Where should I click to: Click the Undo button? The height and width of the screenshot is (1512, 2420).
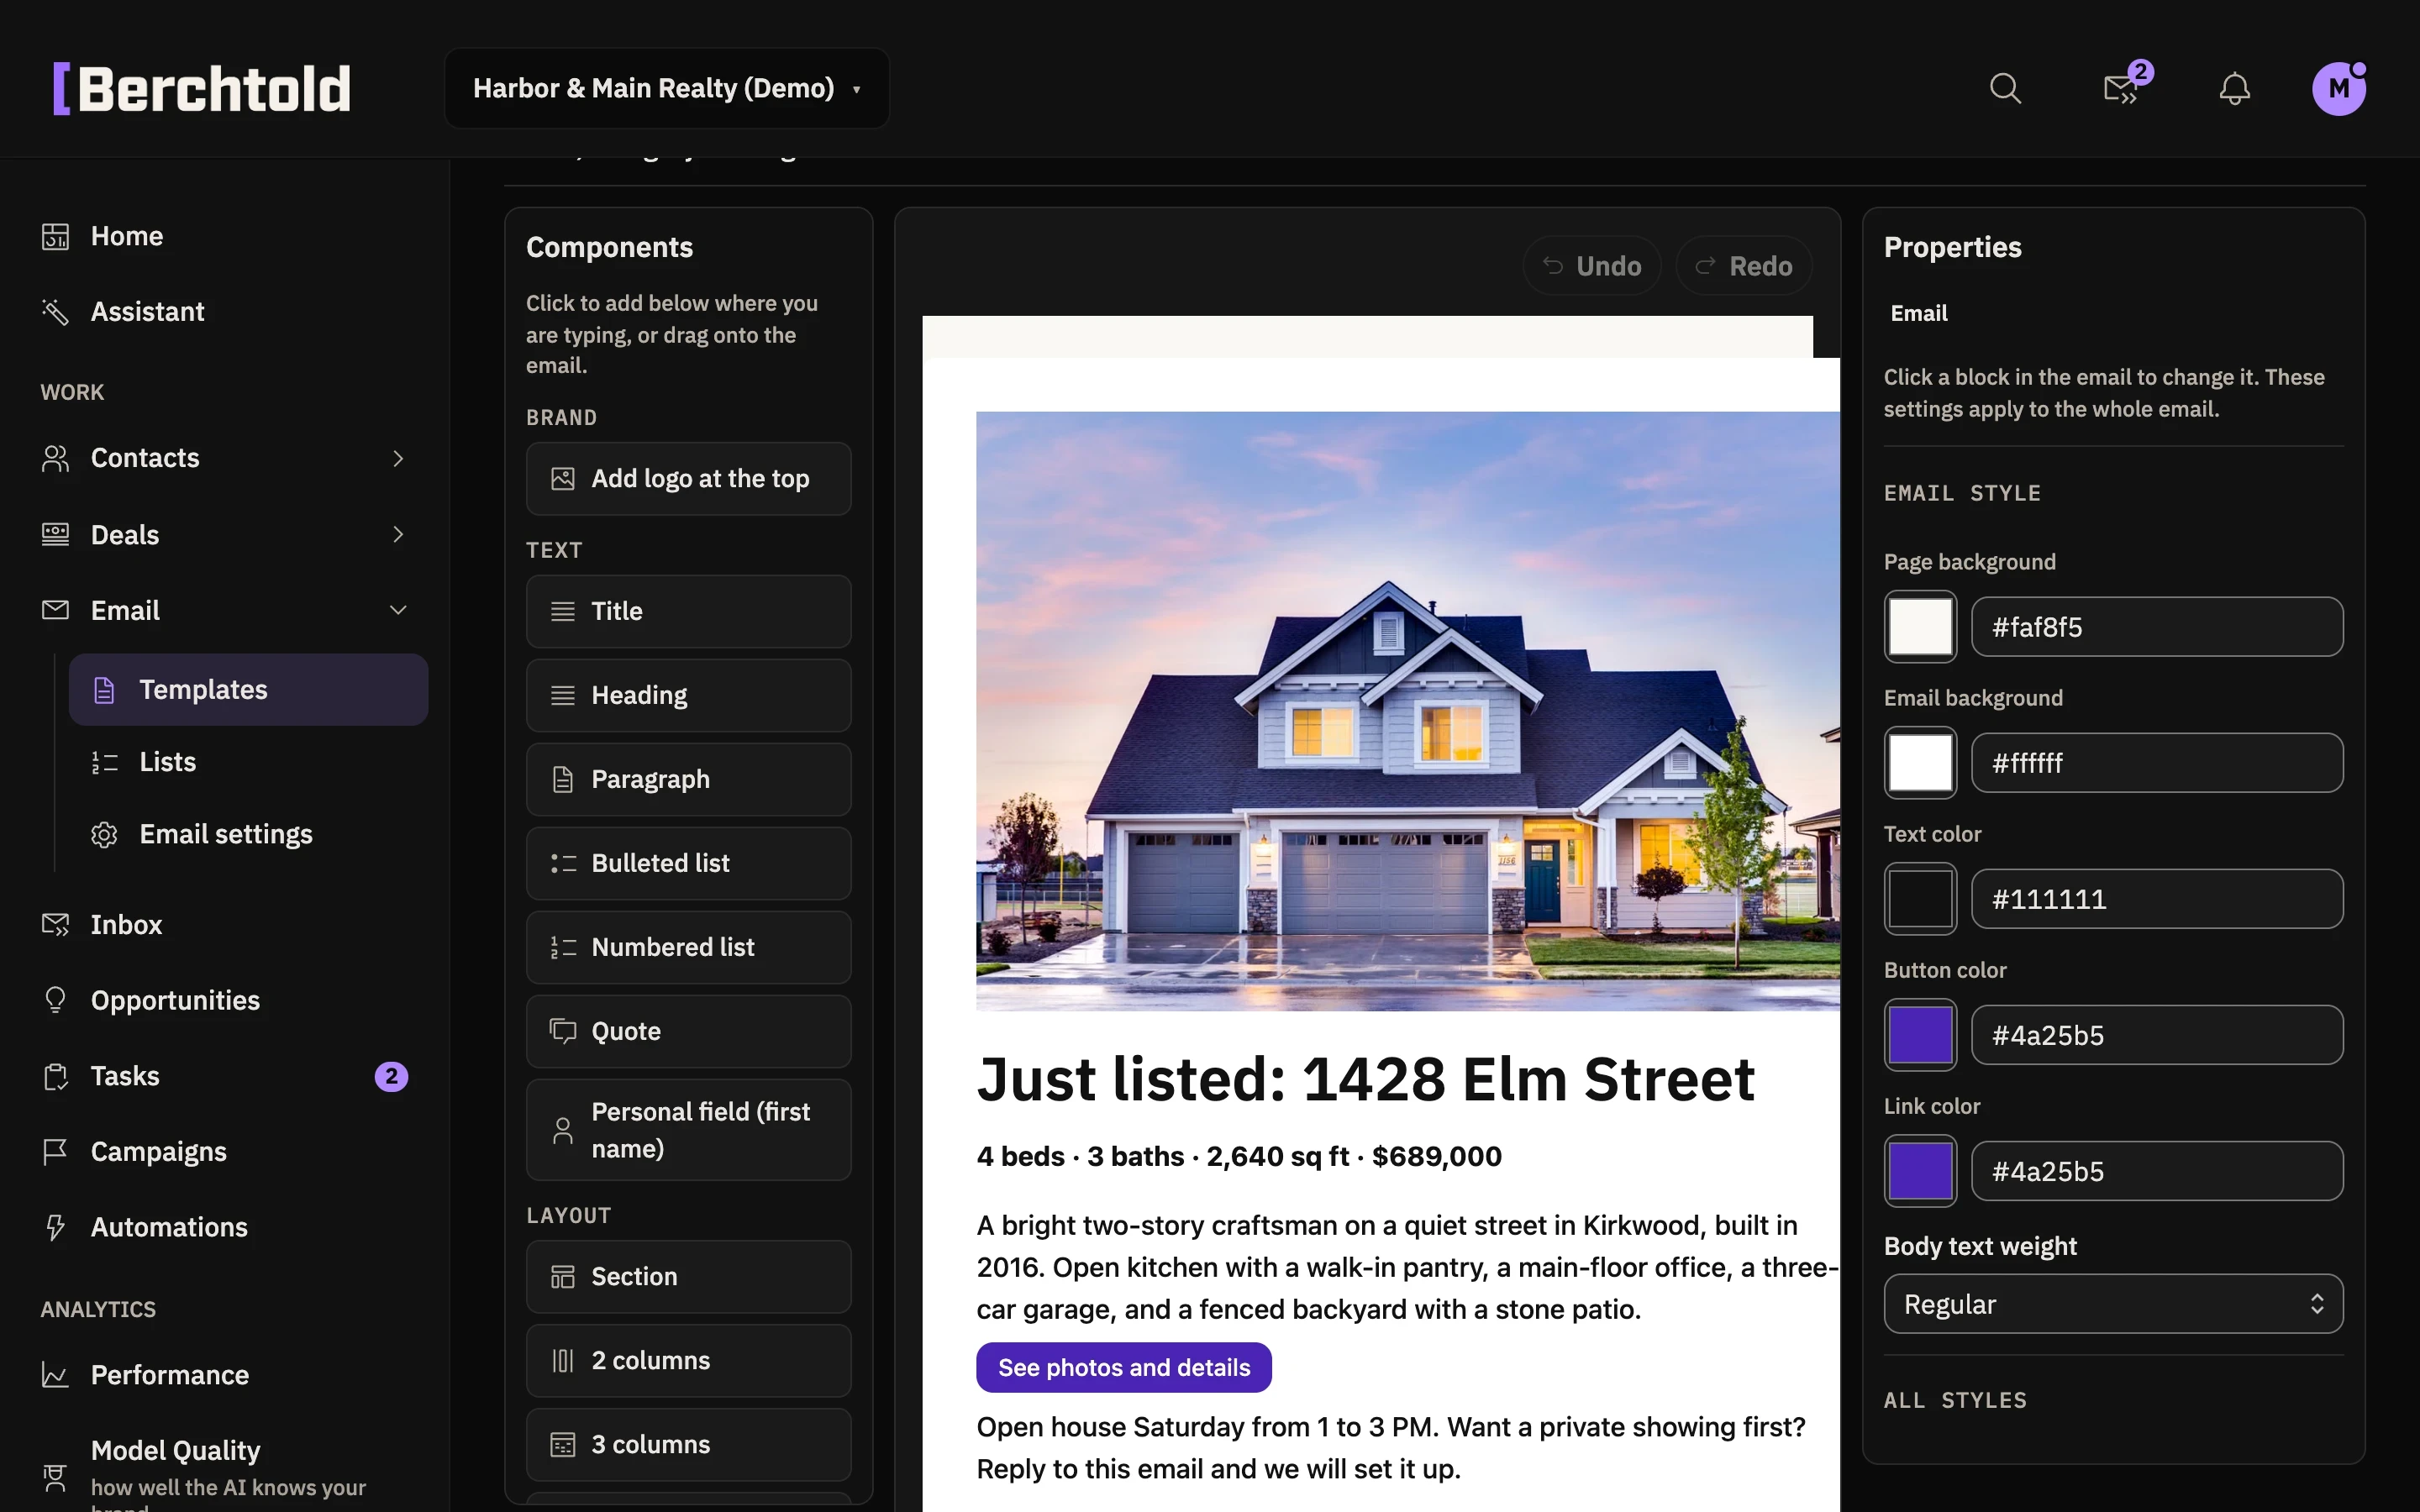pos(1592,266)
